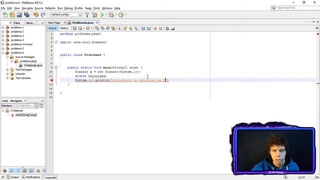Viewport: 320px width, 180px height.
Task: Close the main - Navigator tab
Action: tap(25, 101)
